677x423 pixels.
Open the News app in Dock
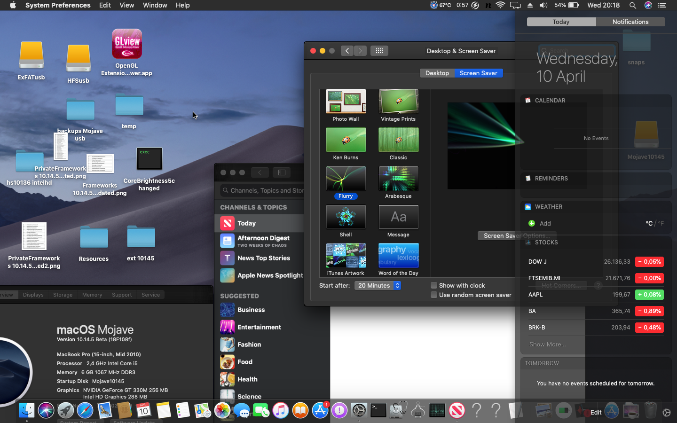click(457, 410)
